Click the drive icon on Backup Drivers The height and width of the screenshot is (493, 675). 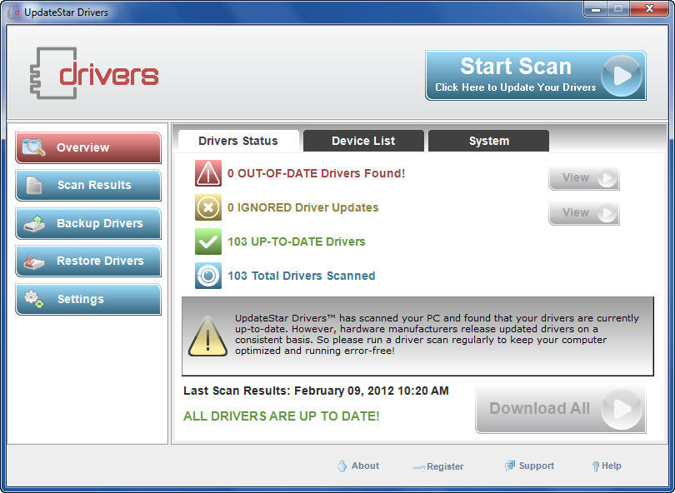pos(34,223)
